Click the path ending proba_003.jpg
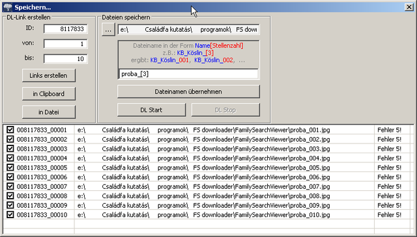Viewport: 417px width, 237px height. (x=204, y=149)
